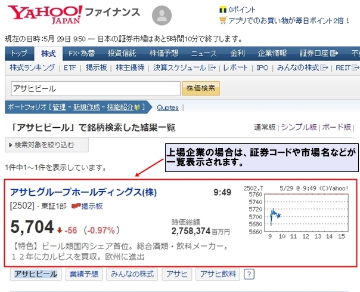Click the レポート link
Viewport: 360px width, 292px height.
pyautogui.click(x=235, y=67)
